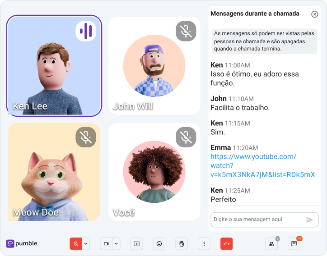Open the emoji reactions icon

pyautogui.click(x=159, y=243)
